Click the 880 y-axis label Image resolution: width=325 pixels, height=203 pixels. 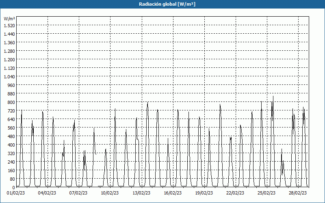(x=11, y=94)
